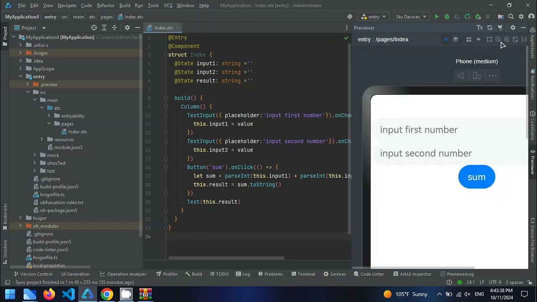Set Previewer to 1:1 scale
This screenshot has width=537, height=302.
click(524, 39)
